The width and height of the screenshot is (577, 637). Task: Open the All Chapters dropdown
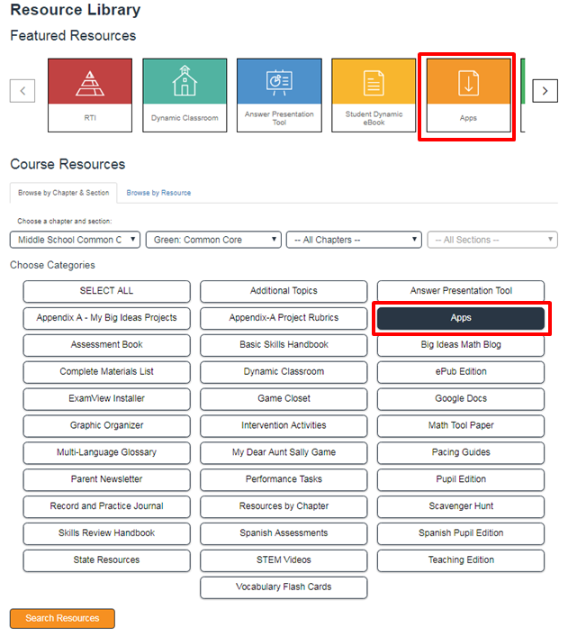click(354, 240)
